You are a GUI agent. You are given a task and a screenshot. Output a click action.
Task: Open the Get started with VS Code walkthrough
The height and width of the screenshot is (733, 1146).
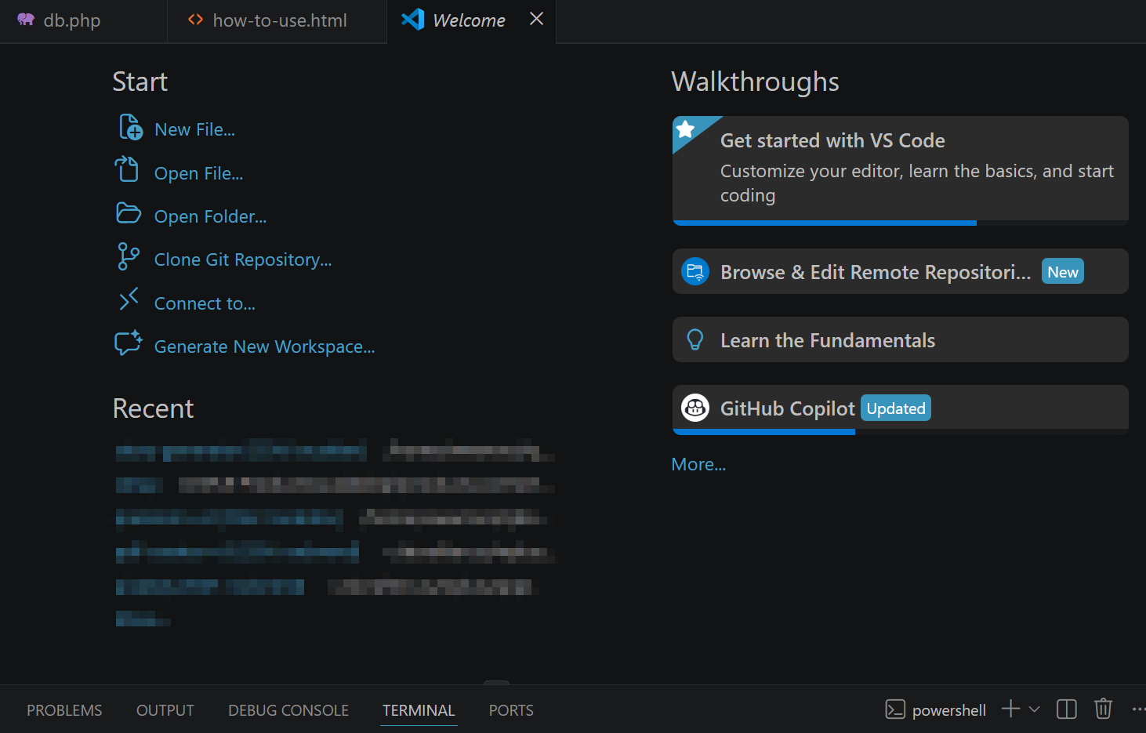tap(901, 170)
